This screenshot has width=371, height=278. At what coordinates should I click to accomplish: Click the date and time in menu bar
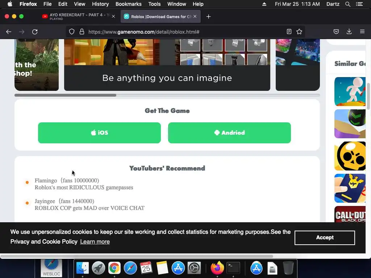click(x=297, y=4)
